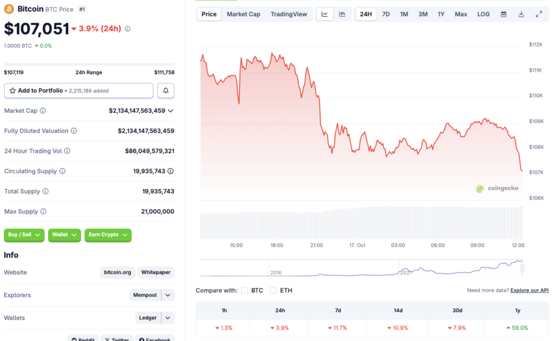Open the Explorers dropdown arrow
Screen dimensions: 554x341
(x=168, y=295)
